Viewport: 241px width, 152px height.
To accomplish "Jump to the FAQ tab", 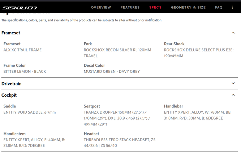I will (x=219, y=7).
